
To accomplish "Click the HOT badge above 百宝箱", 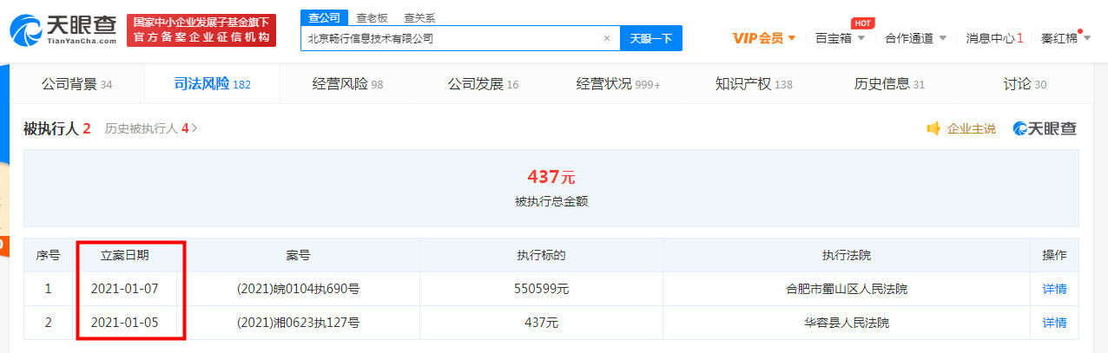I will pyautogui.click(x=861, y=23).
